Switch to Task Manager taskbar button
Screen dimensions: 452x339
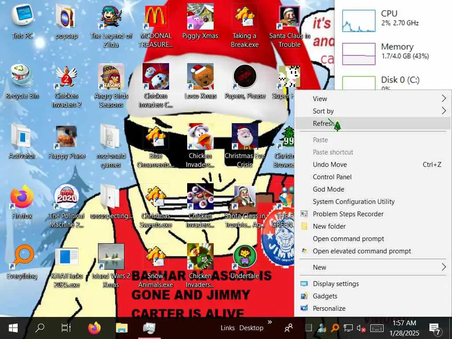(149, 328)
